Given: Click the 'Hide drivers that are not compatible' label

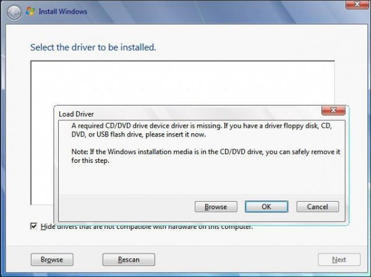Looking at the screenshot, I should [x=147, y=226].
